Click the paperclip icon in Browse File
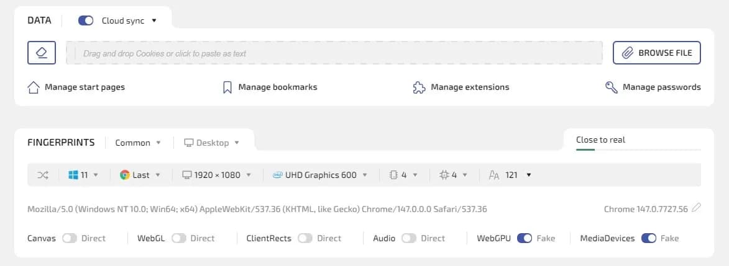729x266 pixels. point(628,53)
